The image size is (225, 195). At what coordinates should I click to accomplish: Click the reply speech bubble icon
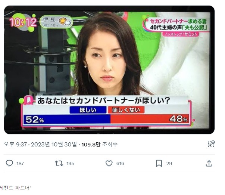tap(9, 163)
